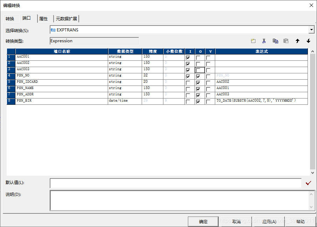Open the 选择转换 dropdown arrow

pyautogui.click(x=311, y=30)
